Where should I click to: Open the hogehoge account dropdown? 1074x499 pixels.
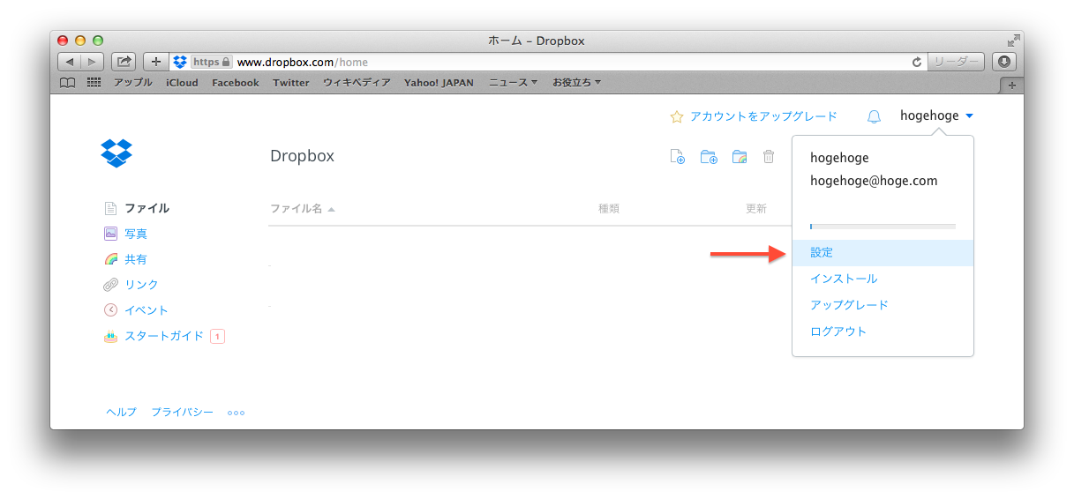[x=936, y=116]
